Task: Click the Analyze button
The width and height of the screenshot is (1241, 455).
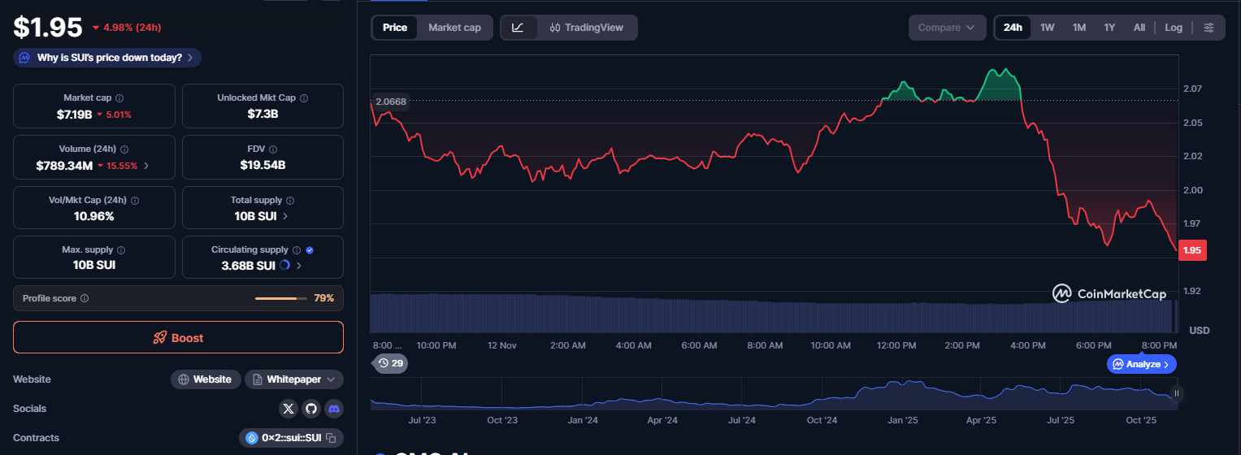Action: [x=1141, y=364]
